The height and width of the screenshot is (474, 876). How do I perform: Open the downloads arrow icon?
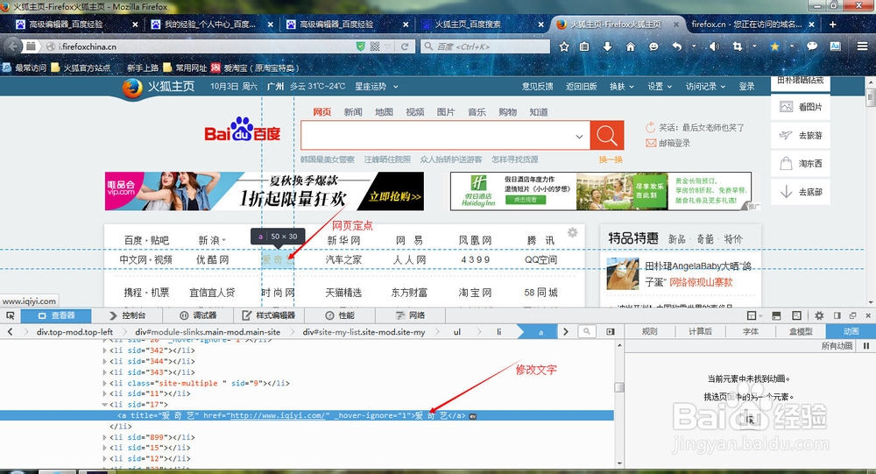[607, 46]
